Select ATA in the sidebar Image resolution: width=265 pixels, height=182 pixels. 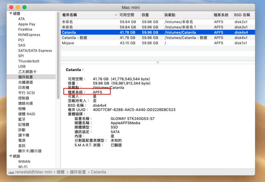pyautogui.click(x=21, y=19)
